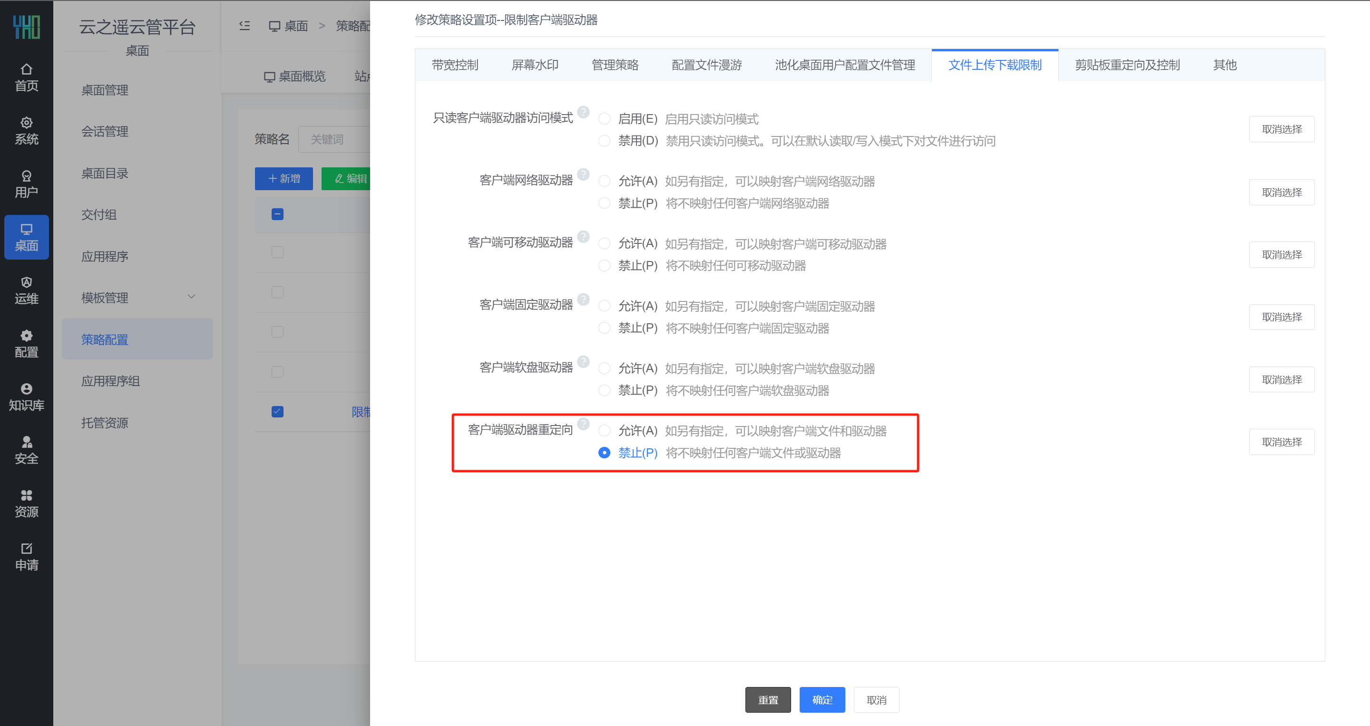Select 允许(A) for 客户端网络驱动器
Image resolution: width=1370 pixels, height=726 pixels.
pyautogui.click(x=604, y=181)
